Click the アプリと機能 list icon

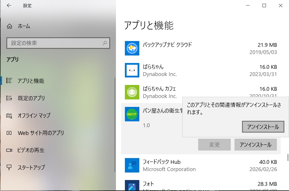[x=9, y=81]
